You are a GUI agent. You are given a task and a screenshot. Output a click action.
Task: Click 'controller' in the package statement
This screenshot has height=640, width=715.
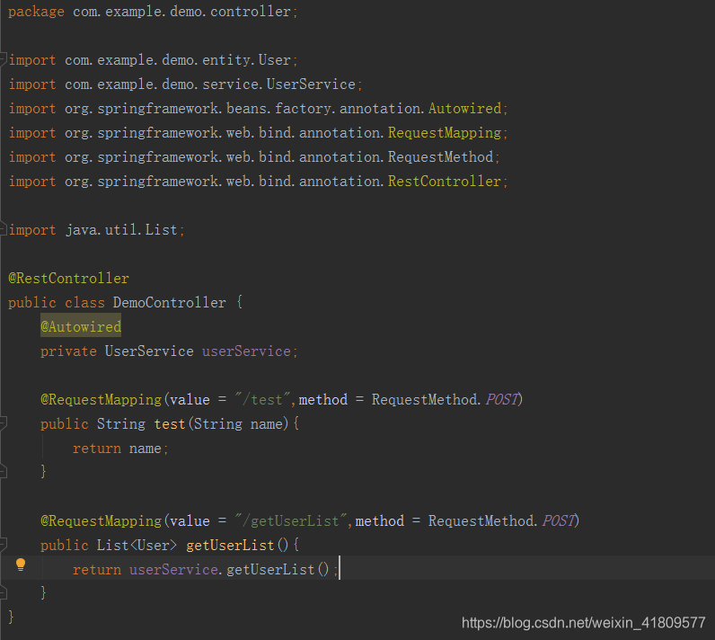point(251,12)
